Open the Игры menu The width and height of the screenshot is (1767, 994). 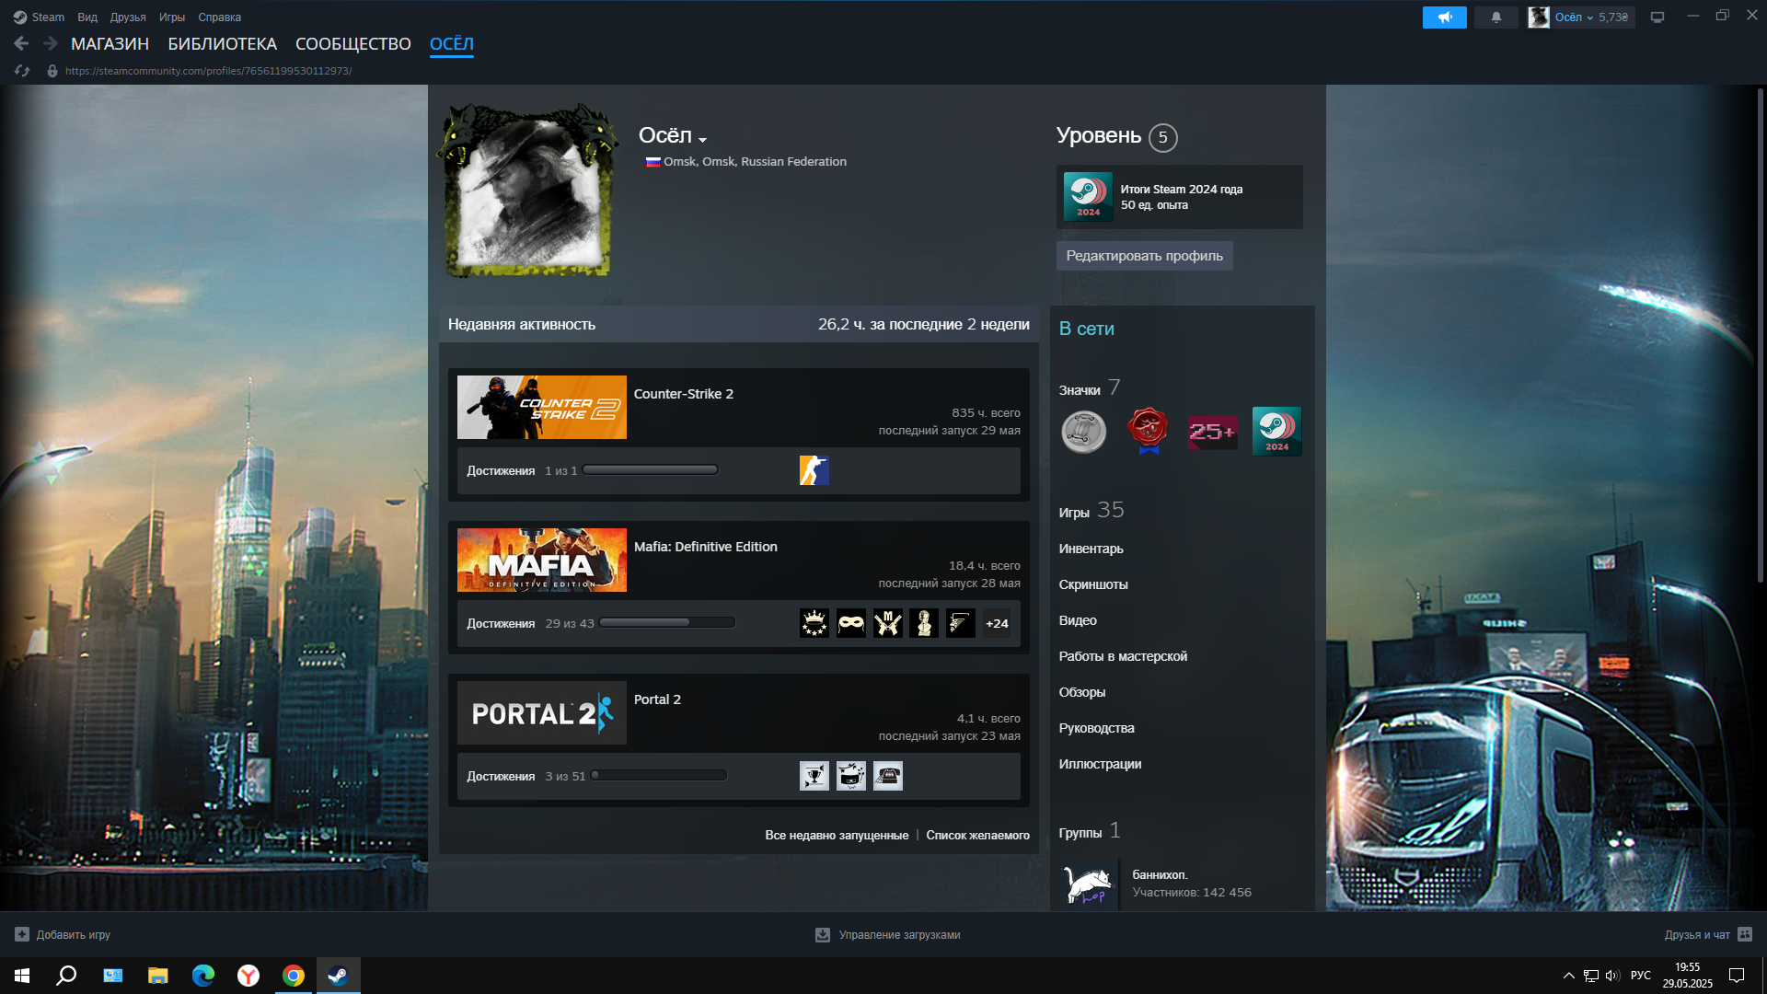tap(172, 17)
